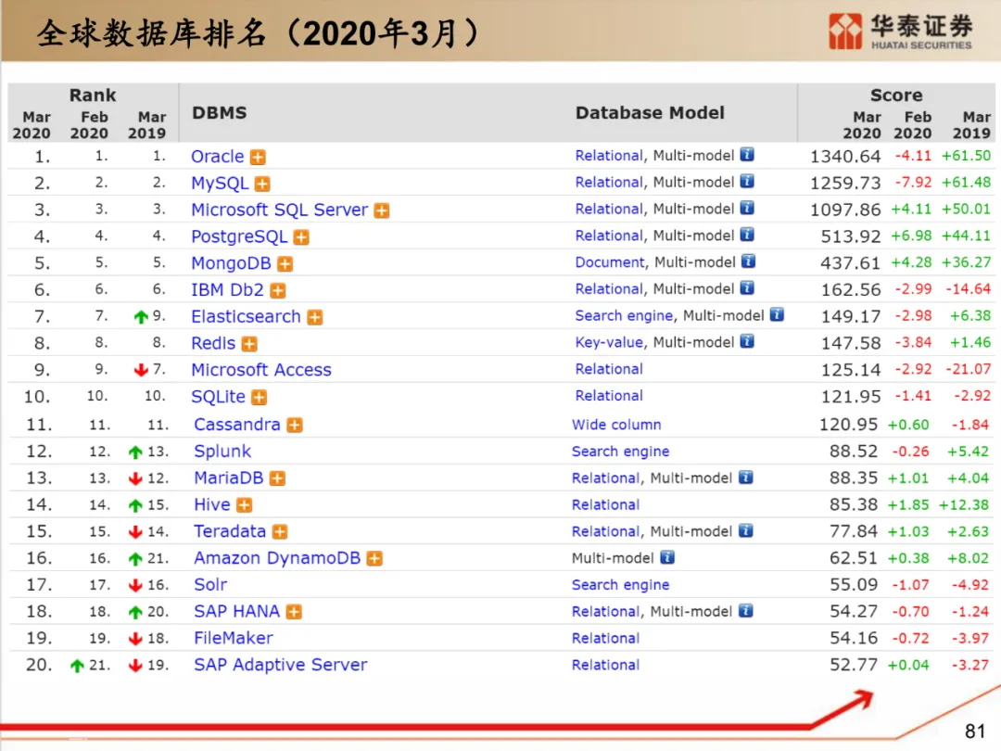The height and width of the screenshot is (751, 1001).
Task: Click the Wide column link for Cassandra
Action: [x=616, y=425]
